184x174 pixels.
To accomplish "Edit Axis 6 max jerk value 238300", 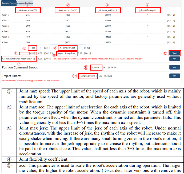I will (108, 42).
